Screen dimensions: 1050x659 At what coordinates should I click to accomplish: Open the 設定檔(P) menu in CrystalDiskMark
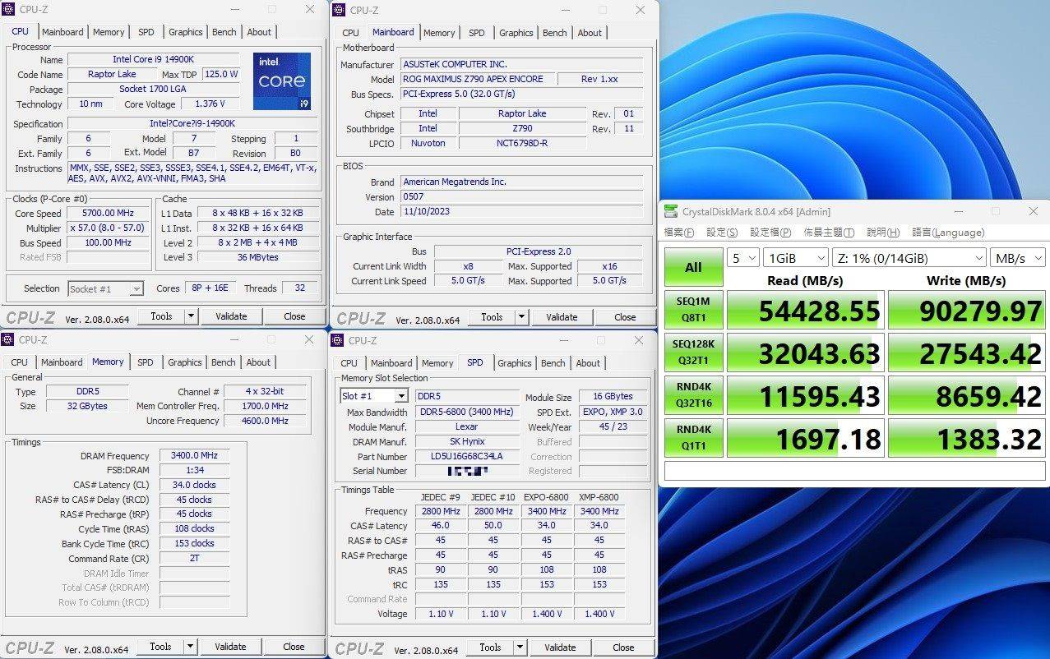(770, 233)
